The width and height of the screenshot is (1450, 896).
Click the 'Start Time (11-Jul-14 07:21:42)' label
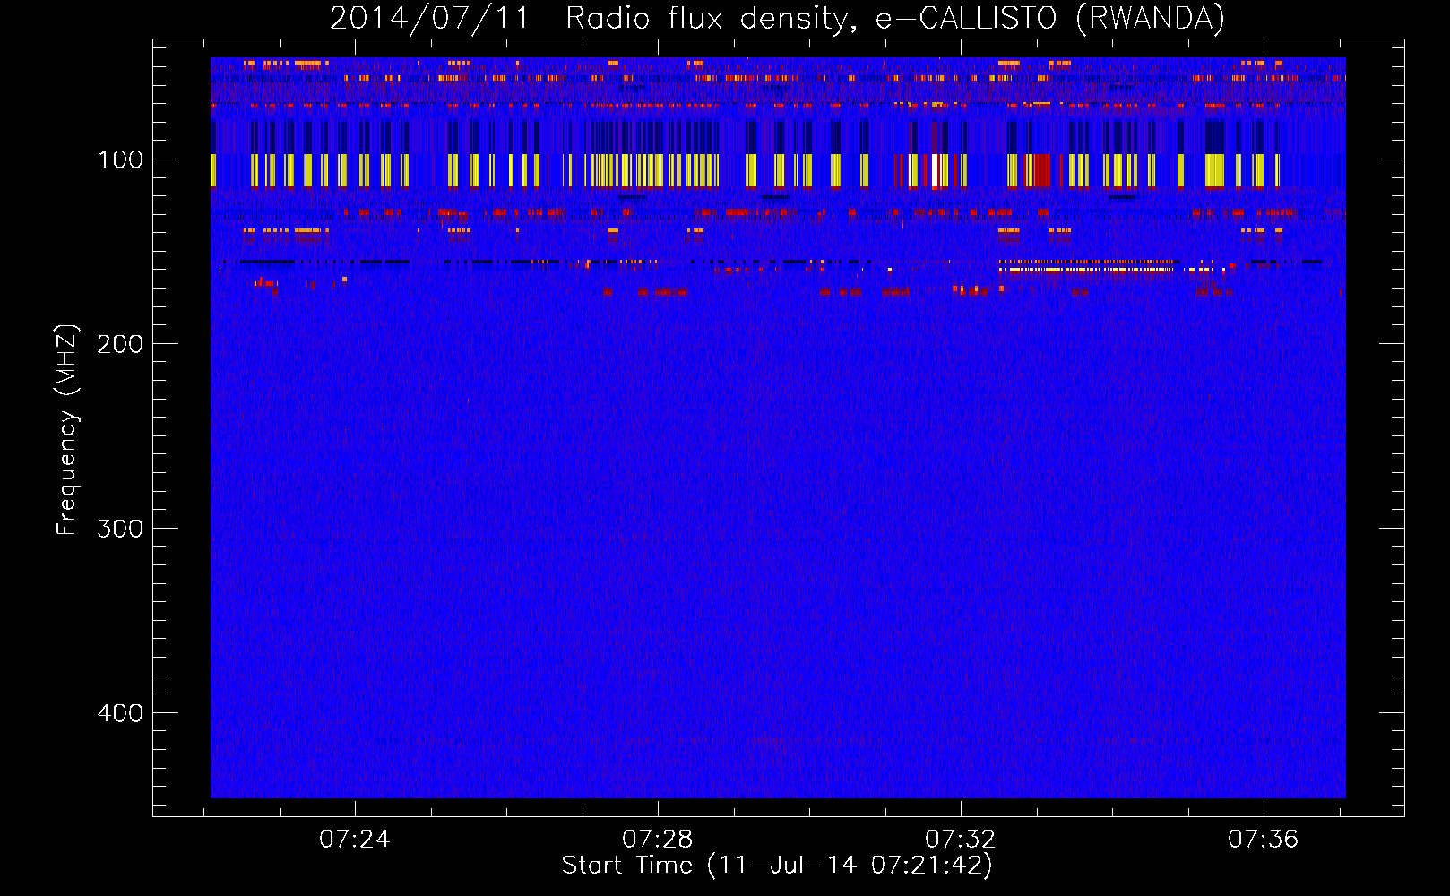click(x=778, y=866)
